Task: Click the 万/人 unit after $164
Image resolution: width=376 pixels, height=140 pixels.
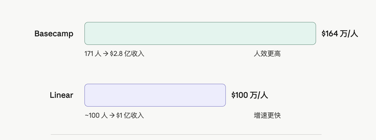Action: [349, 34]
